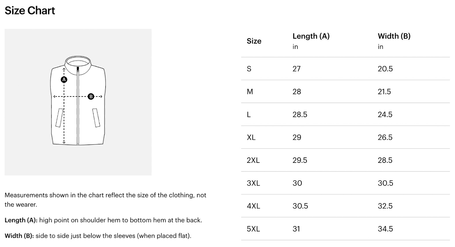Screen dimensions: 455x247
Task: Click the black circle B marker
Action: point(91,97)
